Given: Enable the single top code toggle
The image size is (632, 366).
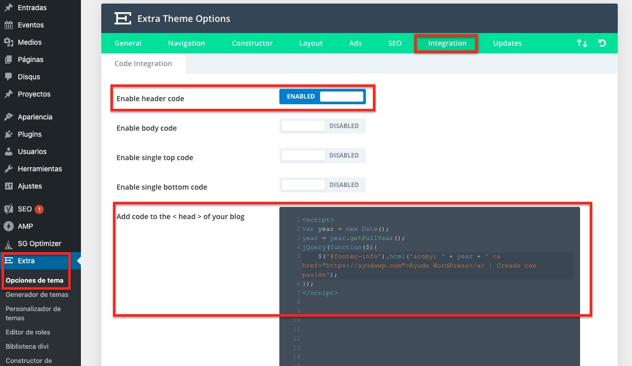Looking at the screenshot, I should (x=322, y=156).
